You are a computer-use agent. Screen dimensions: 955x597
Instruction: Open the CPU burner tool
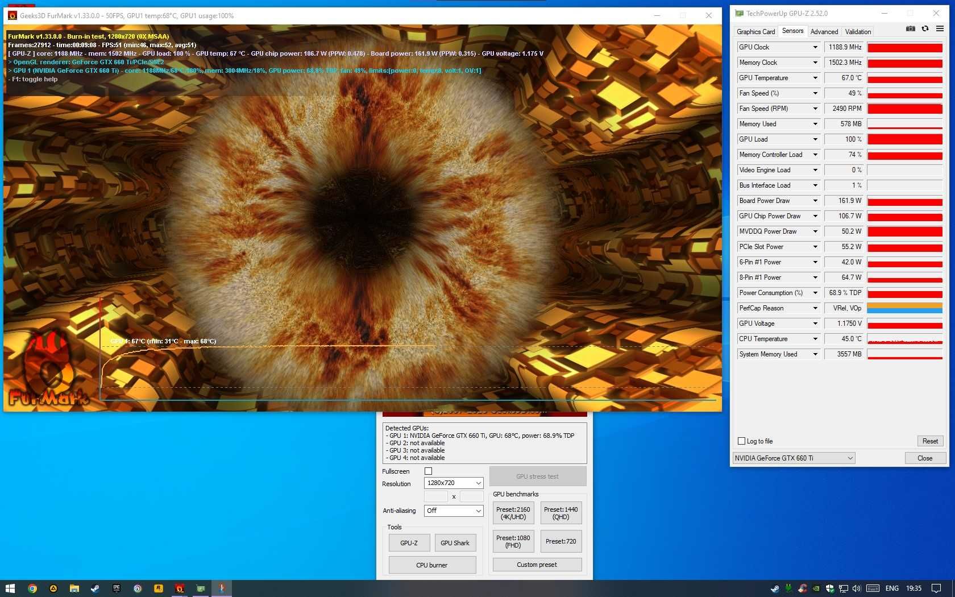432,565
